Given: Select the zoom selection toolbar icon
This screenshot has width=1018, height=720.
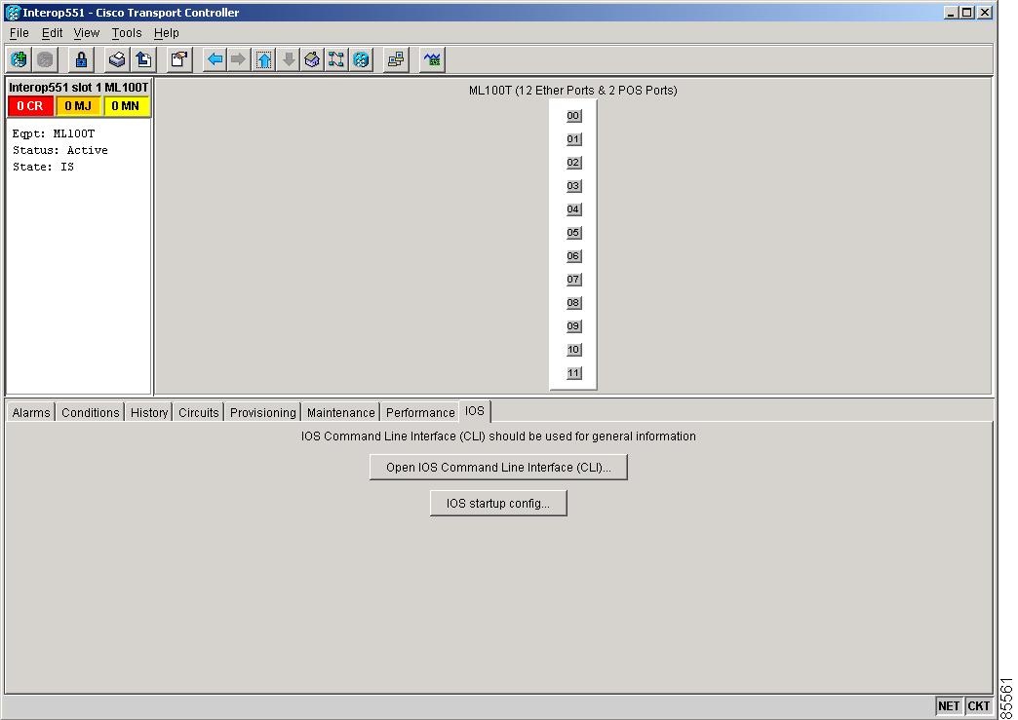Looking at the screenshot, I should tap(336, 59).
